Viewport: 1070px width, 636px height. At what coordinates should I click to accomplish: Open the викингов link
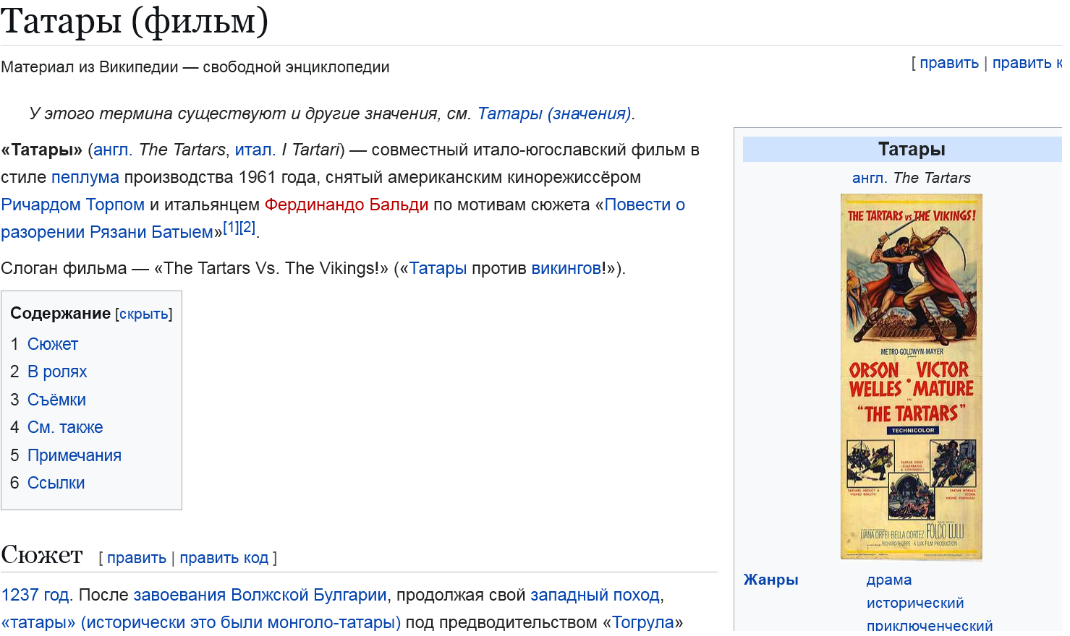pos(566,268)
